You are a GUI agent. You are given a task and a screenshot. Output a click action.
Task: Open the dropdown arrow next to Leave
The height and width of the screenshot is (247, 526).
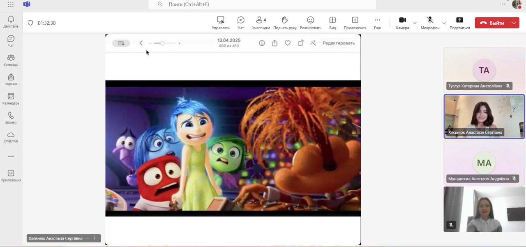514,23
